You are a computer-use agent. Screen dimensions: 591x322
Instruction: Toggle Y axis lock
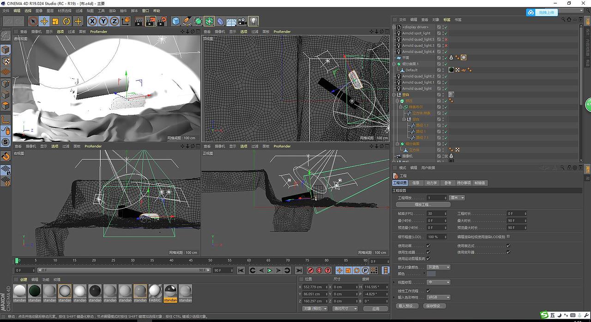coord(103,21)
